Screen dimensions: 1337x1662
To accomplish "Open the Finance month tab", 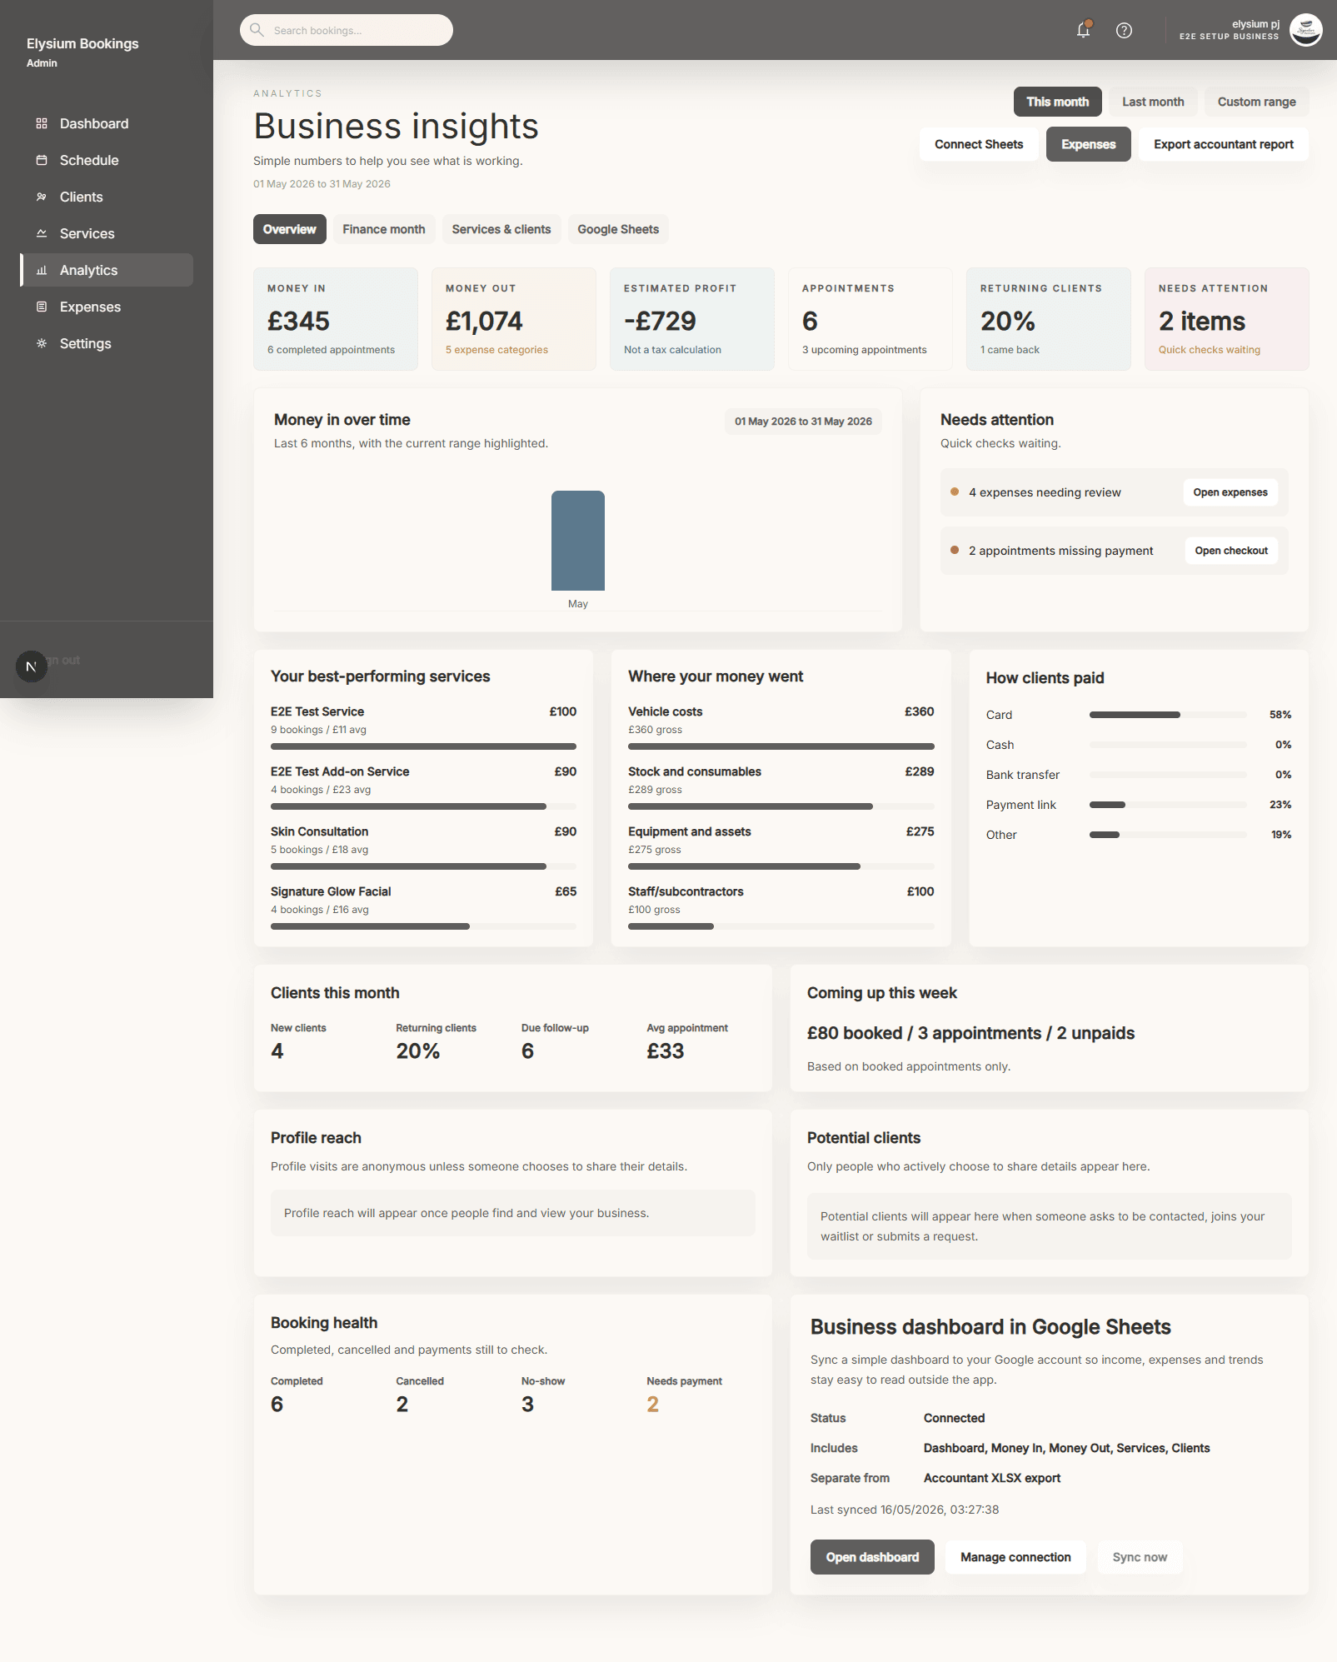I will pyautogui.click(x=384, y=229).
